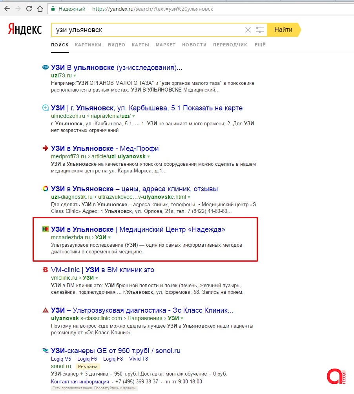Select the ПОИСК tab
This screenshot has height=394, width=354.
(x=60, y=45)
